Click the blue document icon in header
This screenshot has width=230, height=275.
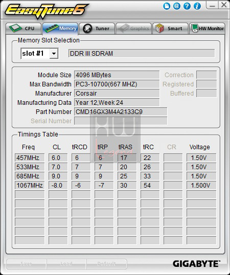[x=167, y=6]
